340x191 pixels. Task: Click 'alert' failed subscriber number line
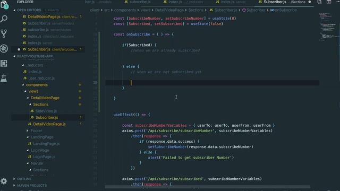191,158
